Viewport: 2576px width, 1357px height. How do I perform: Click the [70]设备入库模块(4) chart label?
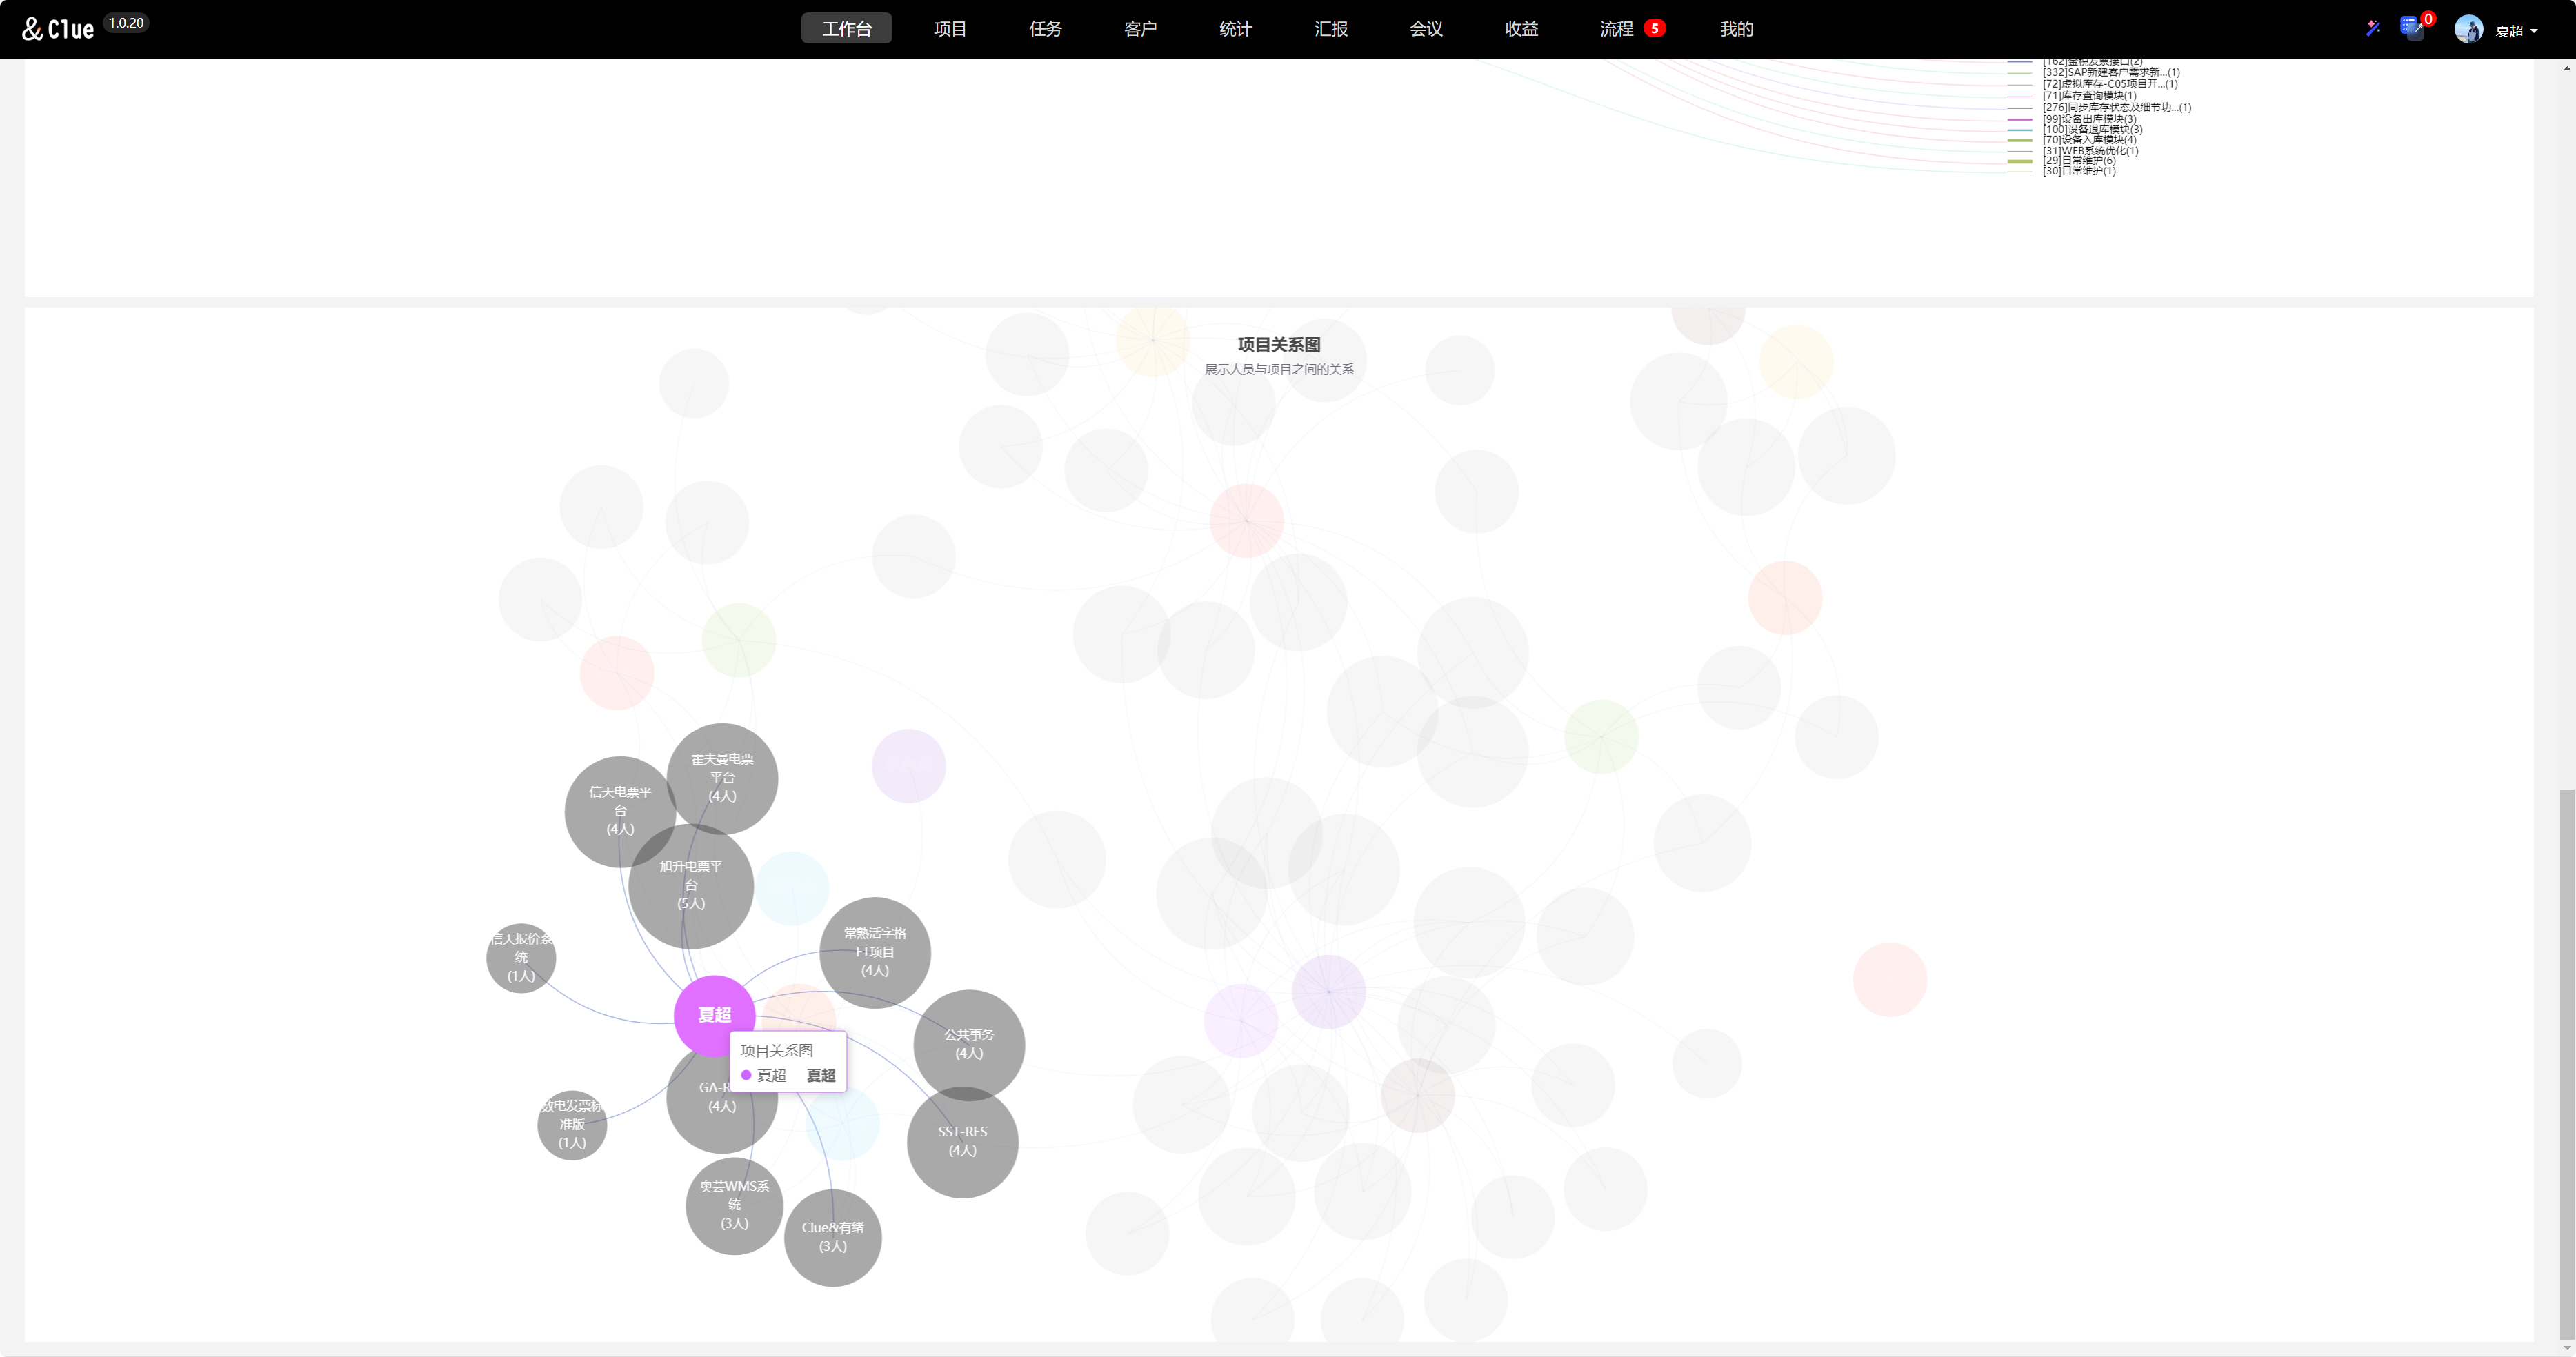(x=2089, y=140)
